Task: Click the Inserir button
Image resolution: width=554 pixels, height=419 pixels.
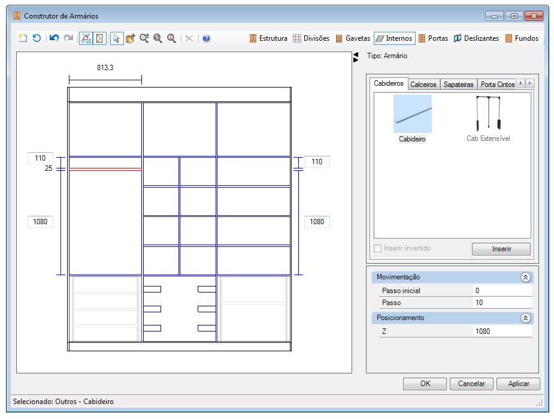Action: point(501,249)
